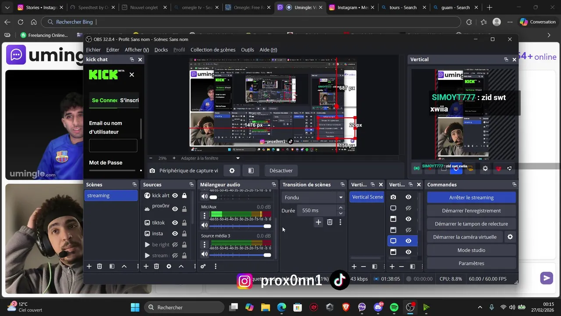Enable Mode studio

point(471,250)
